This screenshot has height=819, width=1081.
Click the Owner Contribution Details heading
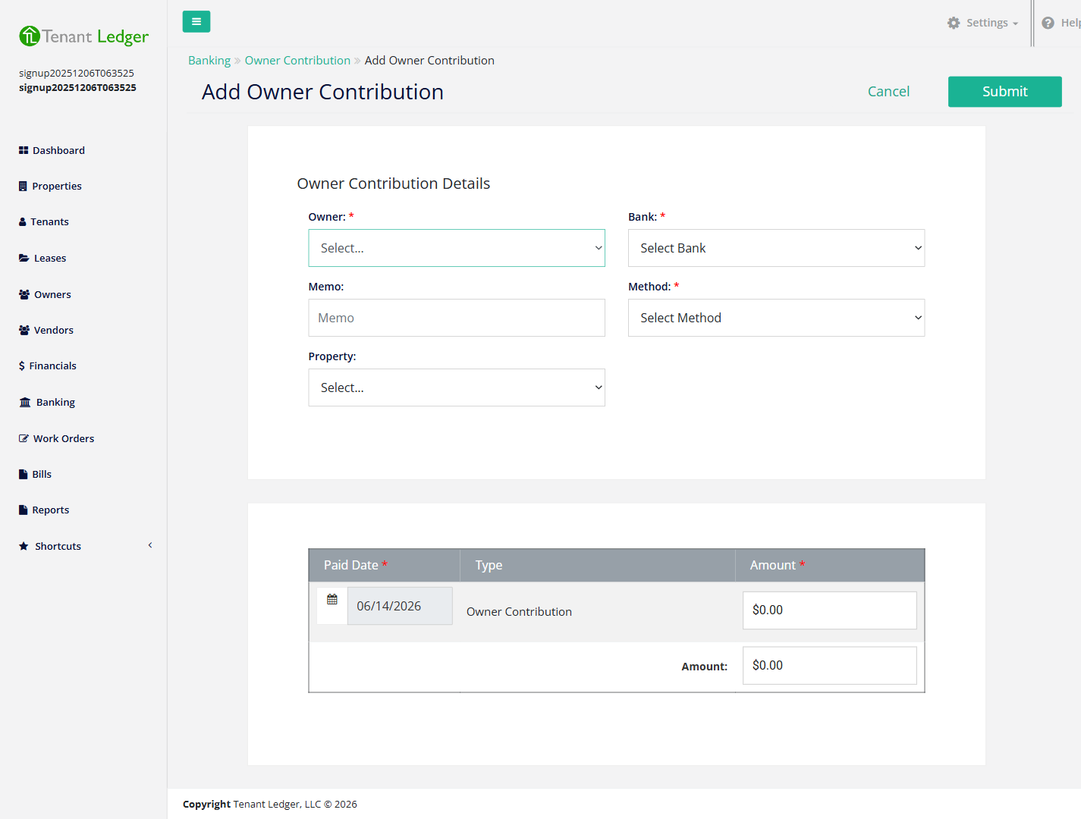[394, 184]
